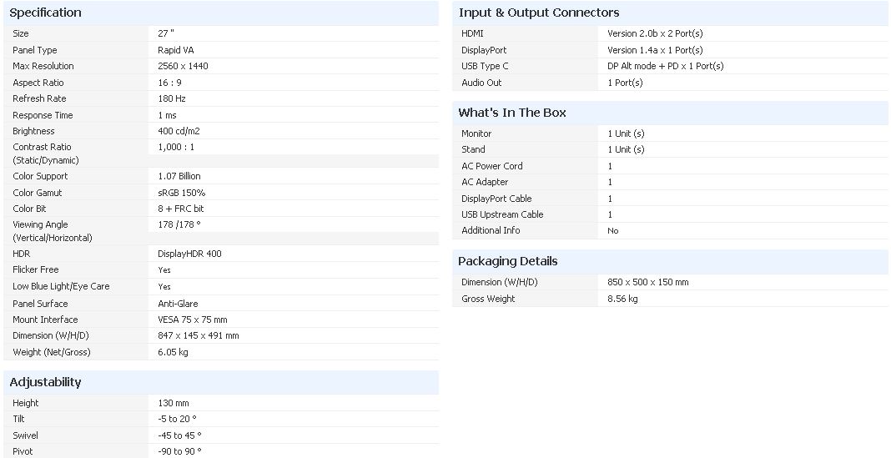Click the USB Type C row label
This screenshot has height=458, width=891.
coord(485,66)
